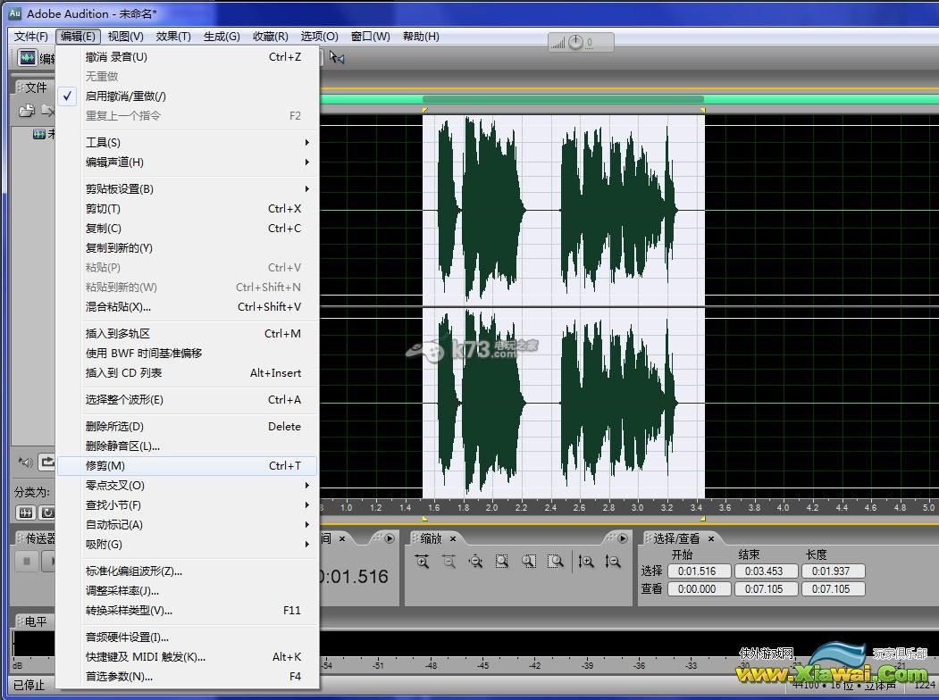Viewport: 939px width, 700px height.
Task: Open the 窗口(W) menu
Action: [370, 37]
